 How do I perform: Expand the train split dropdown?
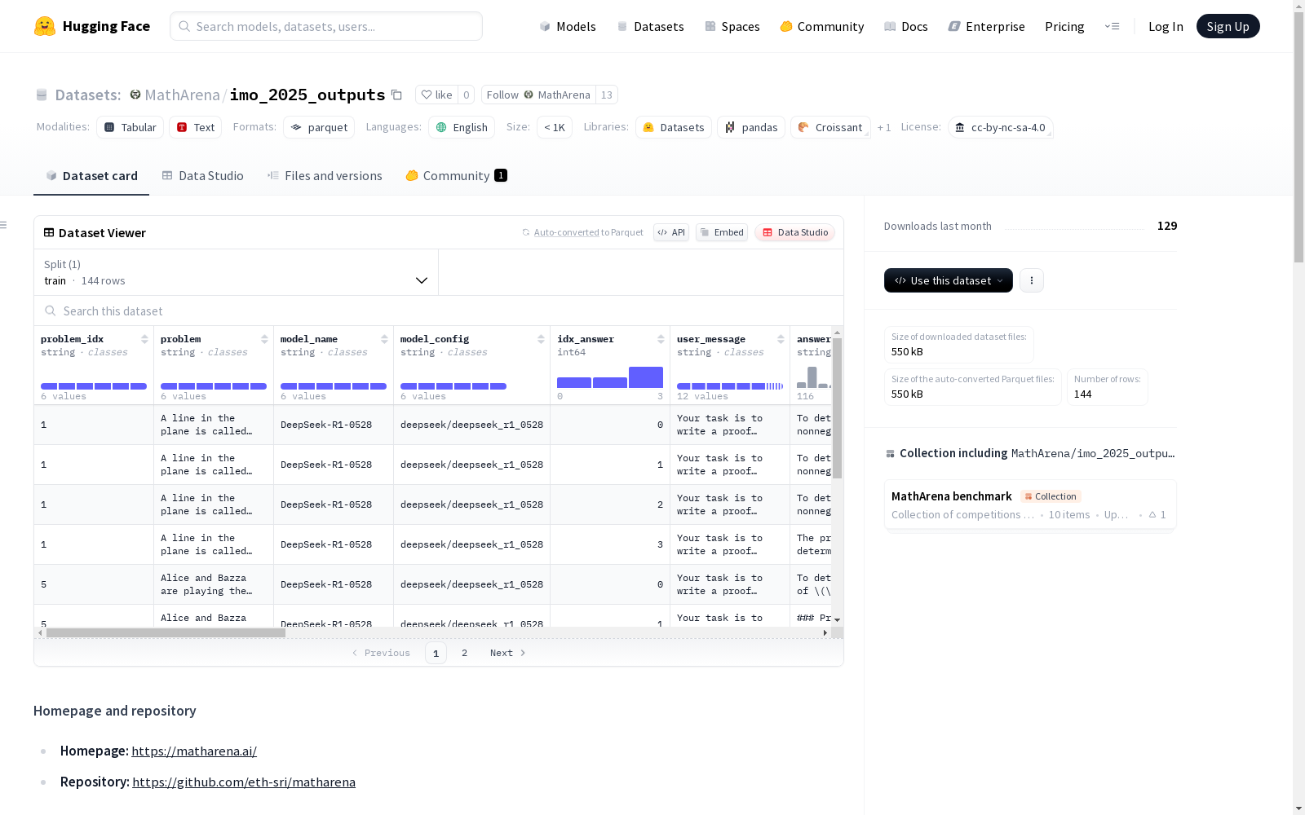pos(236,272)
